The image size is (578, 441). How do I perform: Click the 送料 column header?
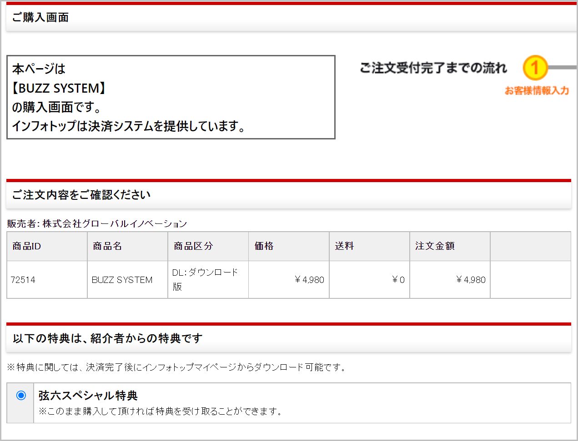(x=369, y=246)
